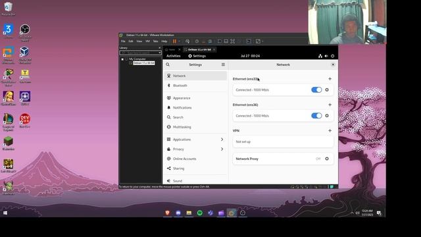Open the ens36 connection gear settings
Image resolution: width=421 pixels, height=237 pixels.
[327, 116]
